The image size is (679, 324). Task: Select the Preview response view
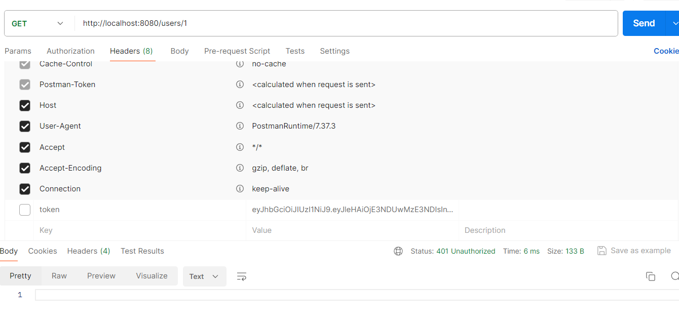101,276
